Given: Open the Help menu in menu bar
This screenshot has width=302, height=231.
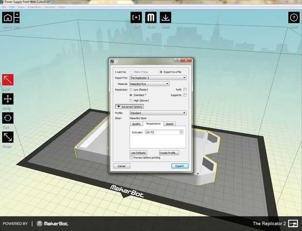Looking at the screenshot, I should [62, 7].
